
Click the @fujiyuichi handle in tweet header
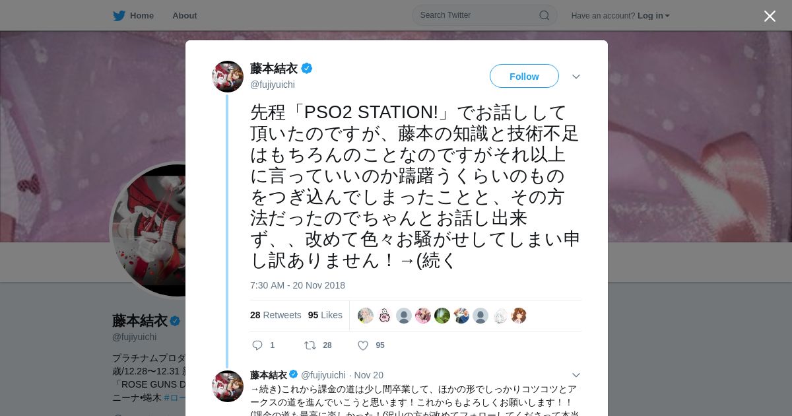point(273,85)
